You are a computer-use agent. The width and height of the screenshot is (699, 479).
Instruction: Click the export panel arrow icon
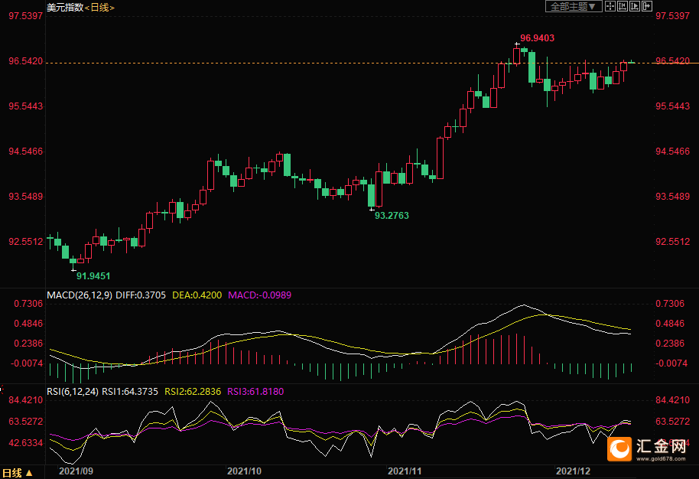click(x=646, y=6)
